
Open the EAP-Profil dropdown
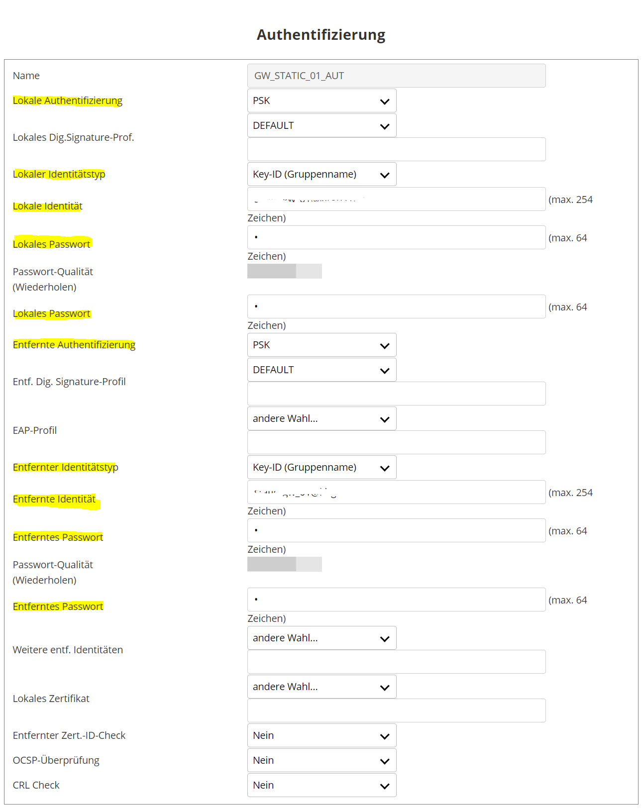point(321,418)
